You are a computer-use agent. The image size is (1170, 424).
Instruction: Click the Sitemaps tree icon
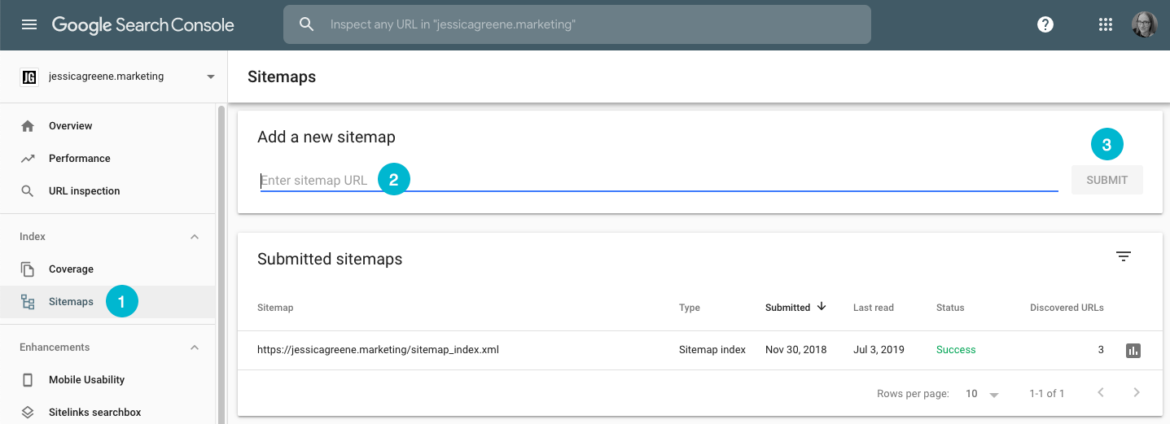(x=28, y=302)
